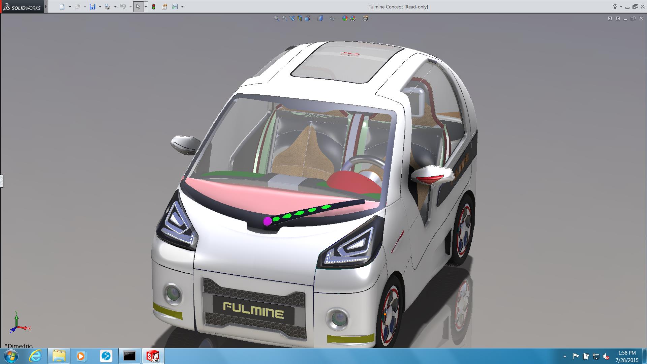Click the Print button
Viewport: 647px width, 364px height.
[107, 7]
